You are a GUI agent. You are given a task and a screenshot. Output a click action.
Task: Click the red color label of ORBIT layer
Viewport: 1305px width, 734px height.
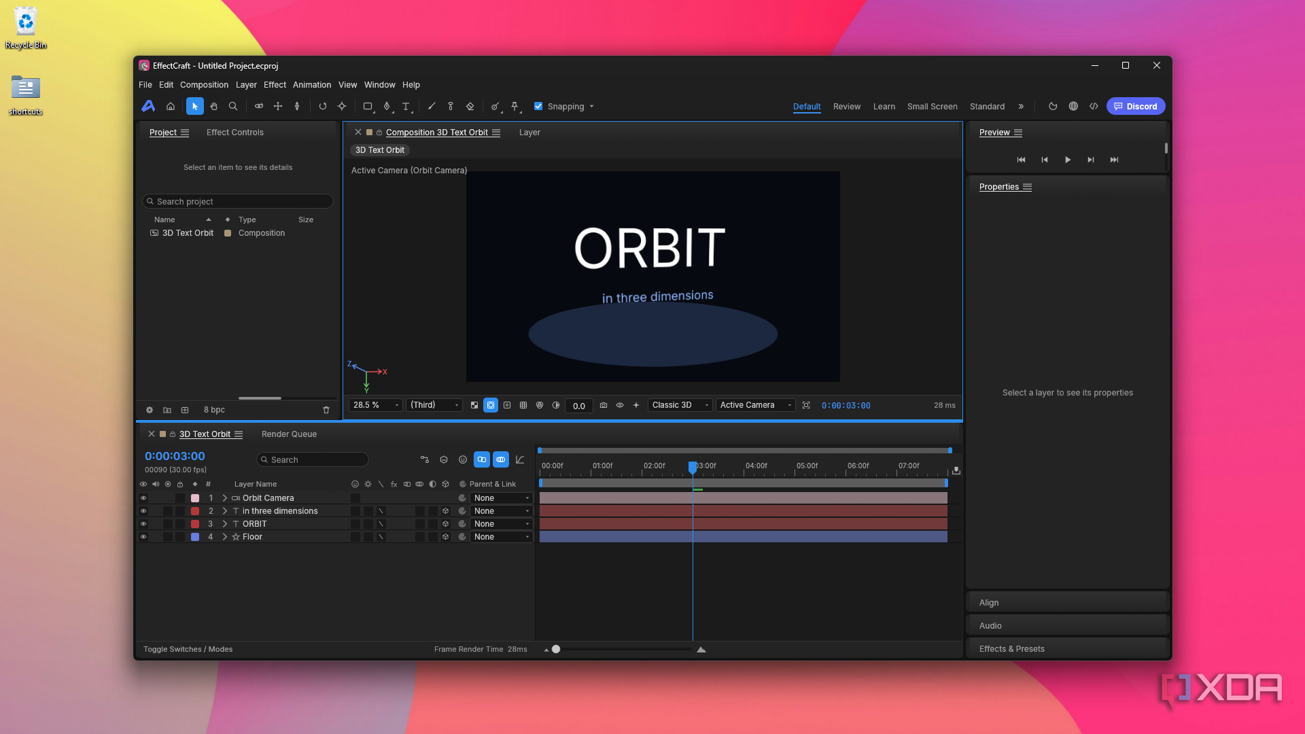pos(195,524)
